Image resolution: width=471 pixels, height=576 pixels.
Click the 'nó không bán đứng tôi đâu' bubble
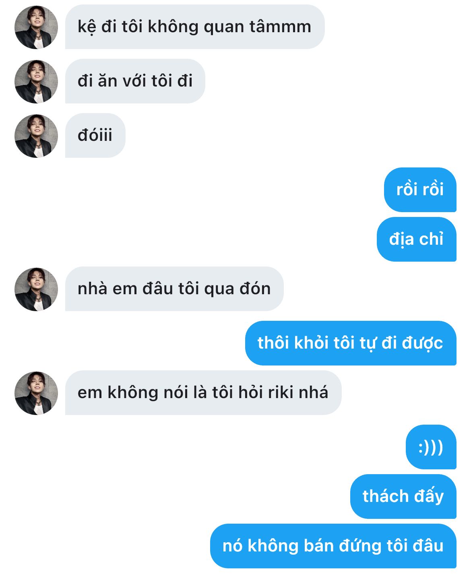tap(333, 546)
